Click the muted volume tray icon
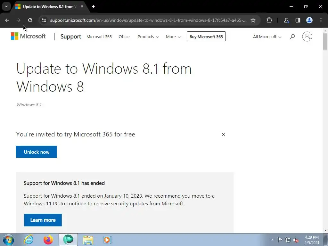This screenshot has height=246, width=328. tap(296, 240)
